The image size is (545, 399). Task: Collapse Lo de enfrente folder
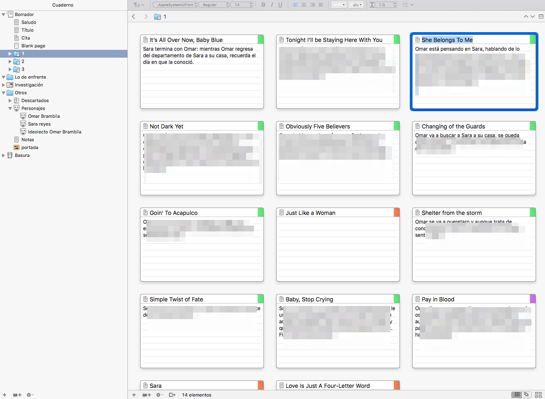pyautogui.click(x=4, y=77)
